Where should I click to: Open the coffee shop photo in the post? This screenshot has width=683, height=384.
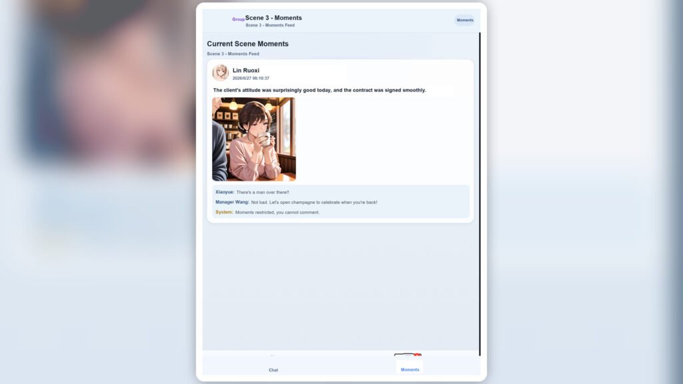[254, 139]
